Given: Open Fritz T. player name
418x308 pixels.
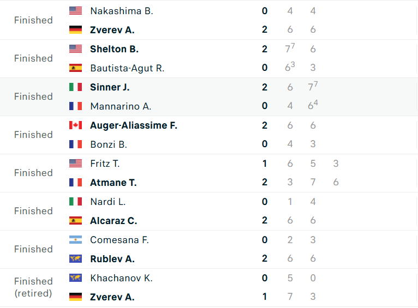Looking at the screenshot, I should (105, 164).
